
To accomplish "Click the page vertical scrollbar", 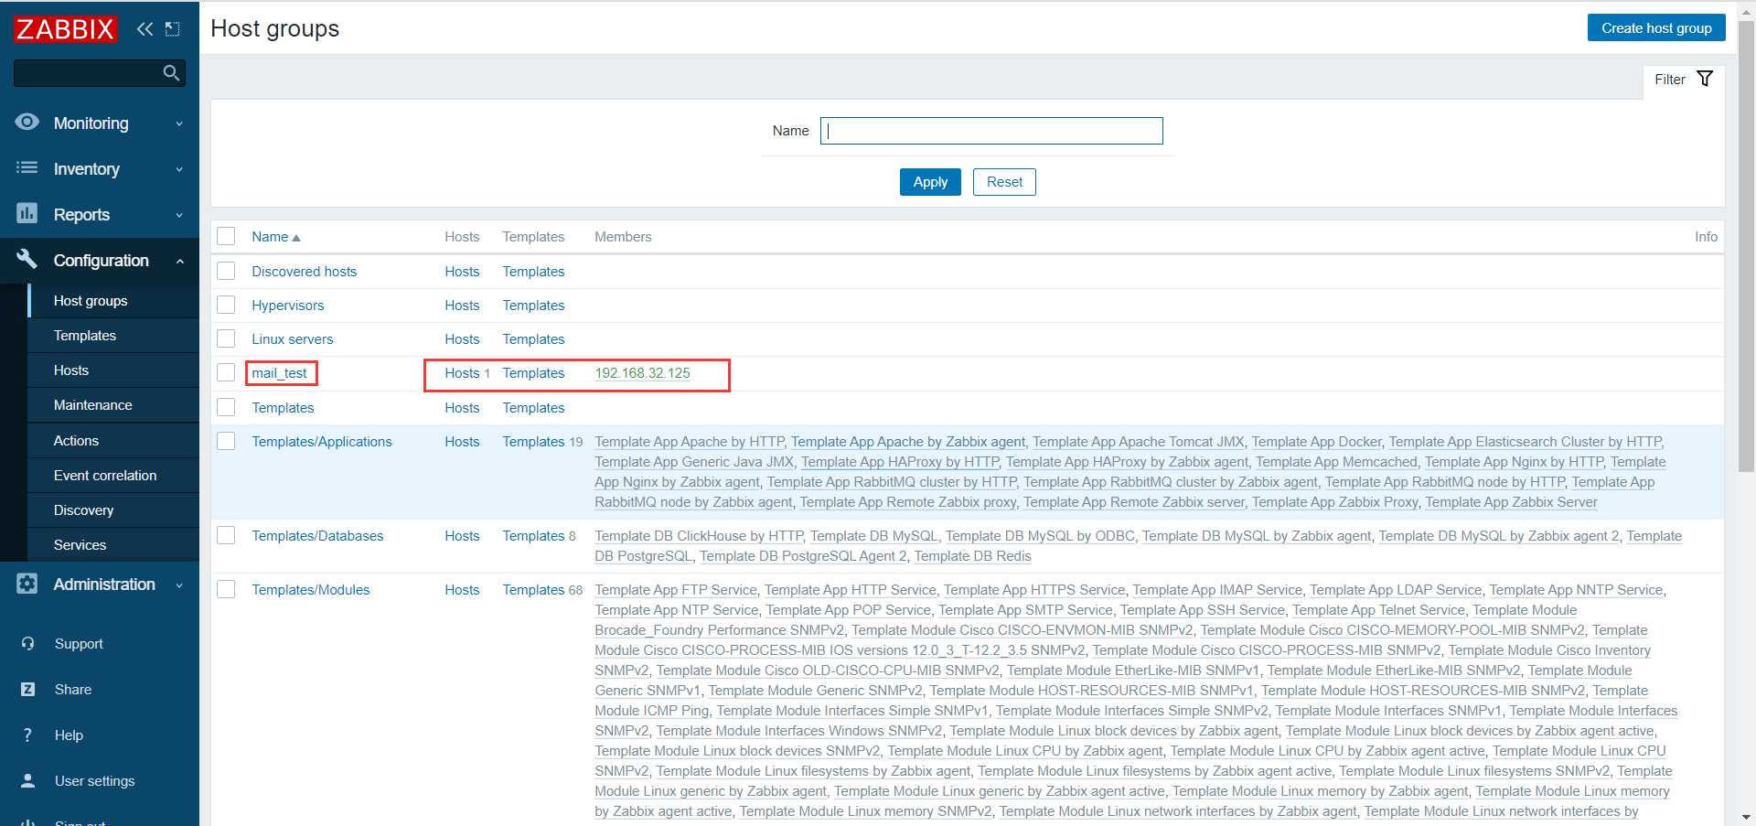I will 1746,247.
